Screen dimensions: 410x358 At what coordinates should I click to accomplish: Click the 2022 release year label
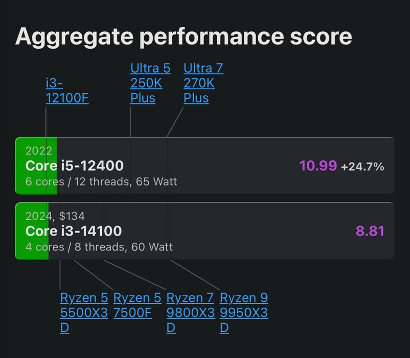39,151
